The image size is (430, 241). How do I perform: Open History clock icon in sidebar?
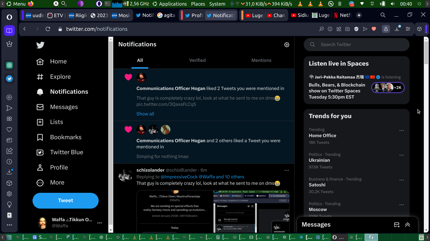pyautogui.click(x=9, y=162)
